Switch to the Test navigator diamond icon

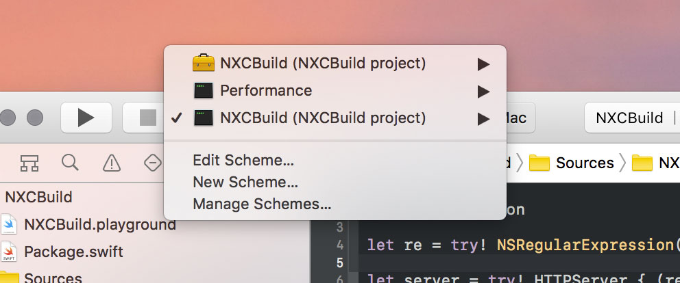click(152, 163)
